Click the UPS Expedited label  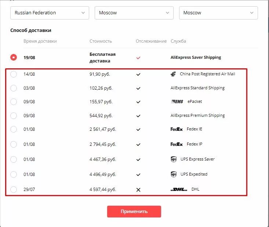coord(194,174)
